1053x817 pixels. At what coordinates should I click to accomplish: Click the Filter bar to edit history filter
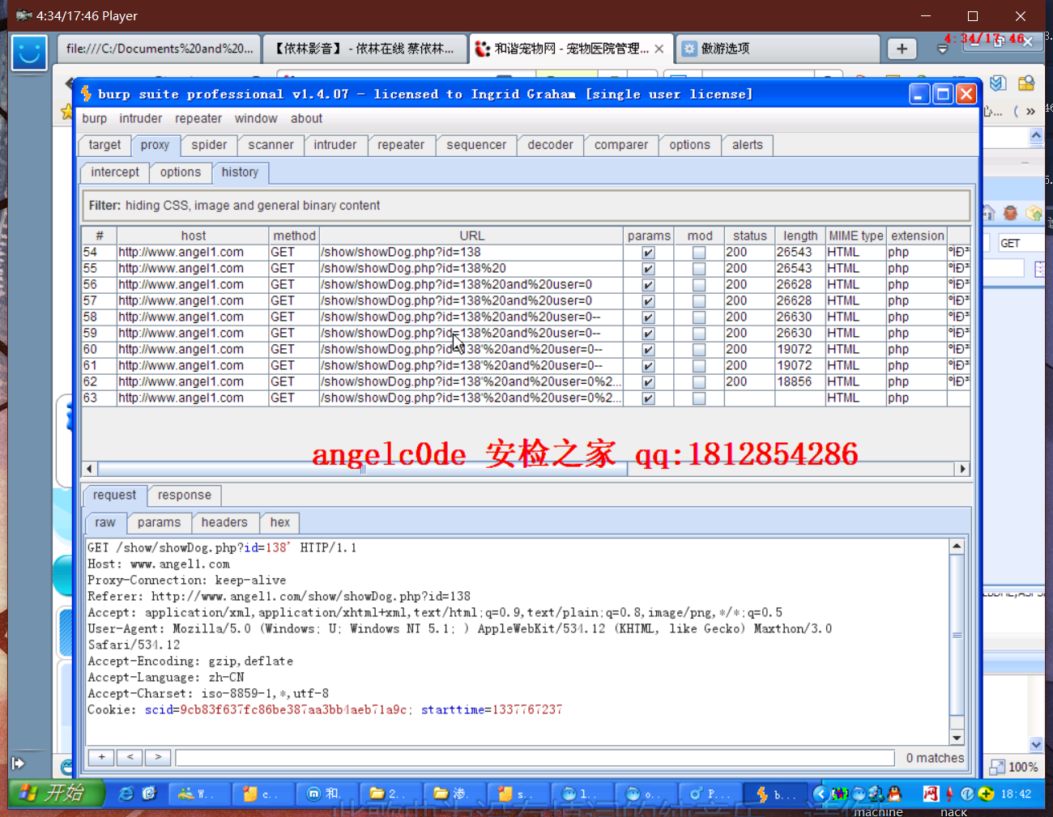[526, 206]
